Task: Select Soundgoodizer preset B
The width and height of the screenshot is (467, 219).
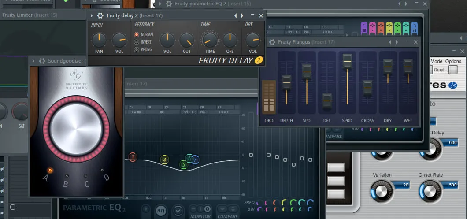Action: pos(67,176)
